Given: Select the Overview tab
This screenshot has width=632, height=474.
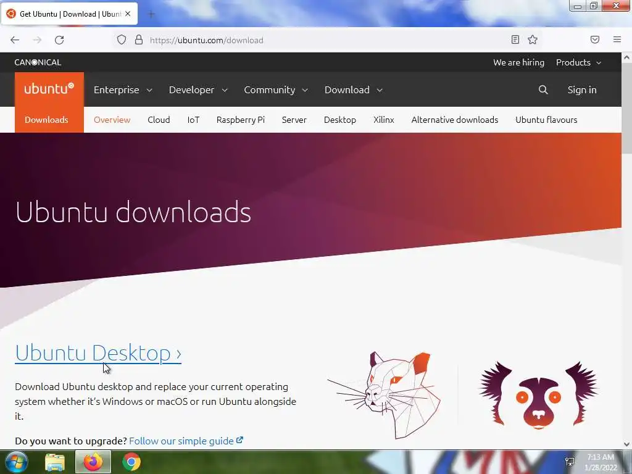Looking at the screenshot, I should click(x=112, y=120).
